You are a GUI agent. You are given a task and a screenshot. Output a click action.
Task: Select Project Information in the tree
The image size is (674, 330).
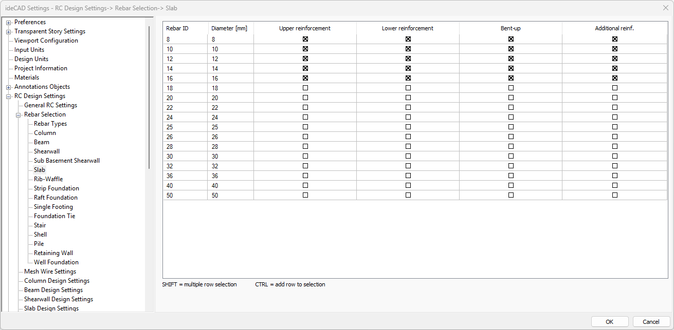pos(41,68)
